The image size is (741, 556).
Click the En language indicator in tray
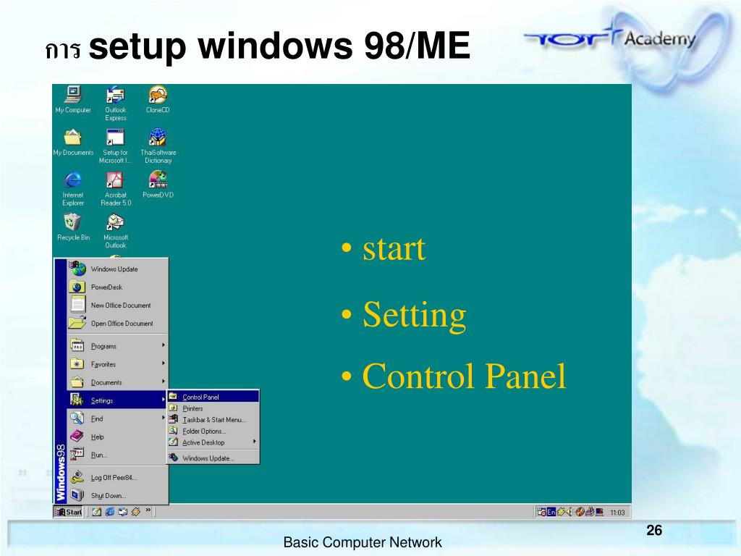coord(551,512)
